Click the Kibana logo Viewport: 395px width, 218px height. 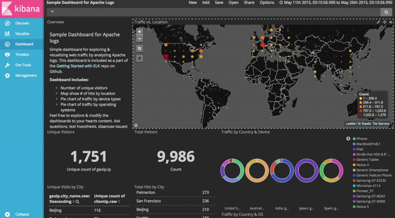[22, 9]
